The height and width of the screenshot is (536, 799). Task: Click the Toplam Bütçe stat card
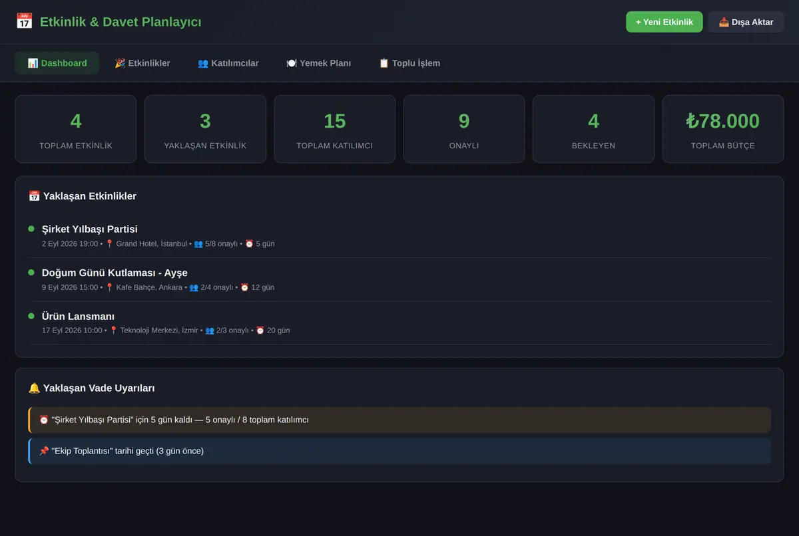pos(723,129)
